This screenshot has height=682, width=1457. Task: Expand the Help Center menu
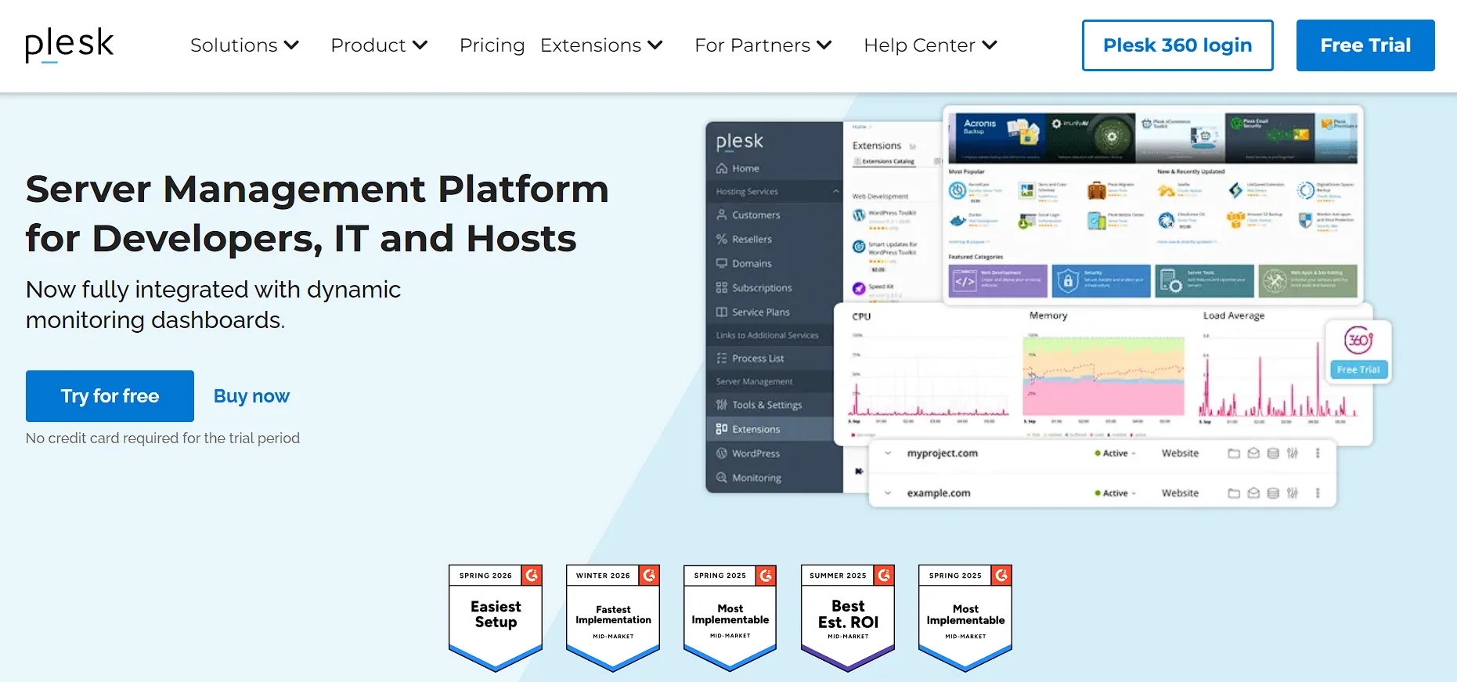(930, 45)
